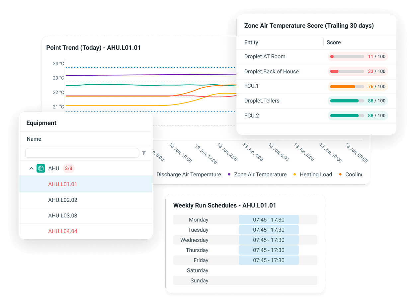The width and height of the screenshot is (415, 300).
Task: Click the Score column header
Action: click(x=334, y=42)
